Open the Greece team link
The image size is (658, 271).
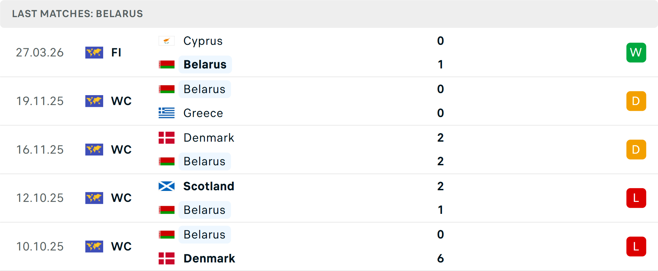coord(203,113)
